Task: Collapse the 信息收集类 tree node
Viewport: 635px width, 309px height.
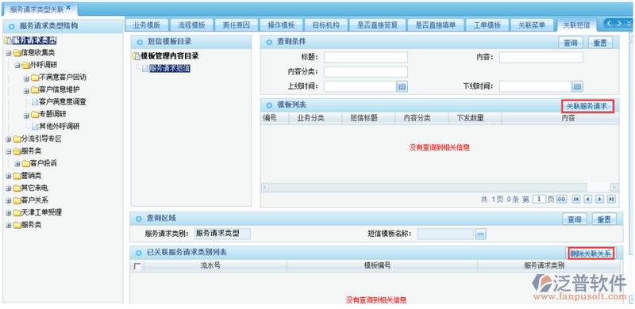Action: pyautogui.click(x=8, y=53)
